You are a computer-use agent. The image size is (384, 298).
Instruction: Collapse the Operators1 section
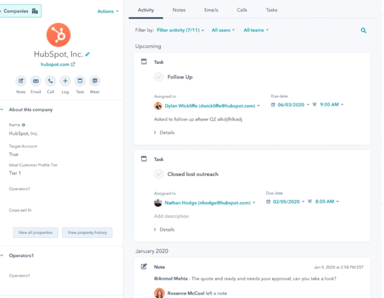point(3,255)
